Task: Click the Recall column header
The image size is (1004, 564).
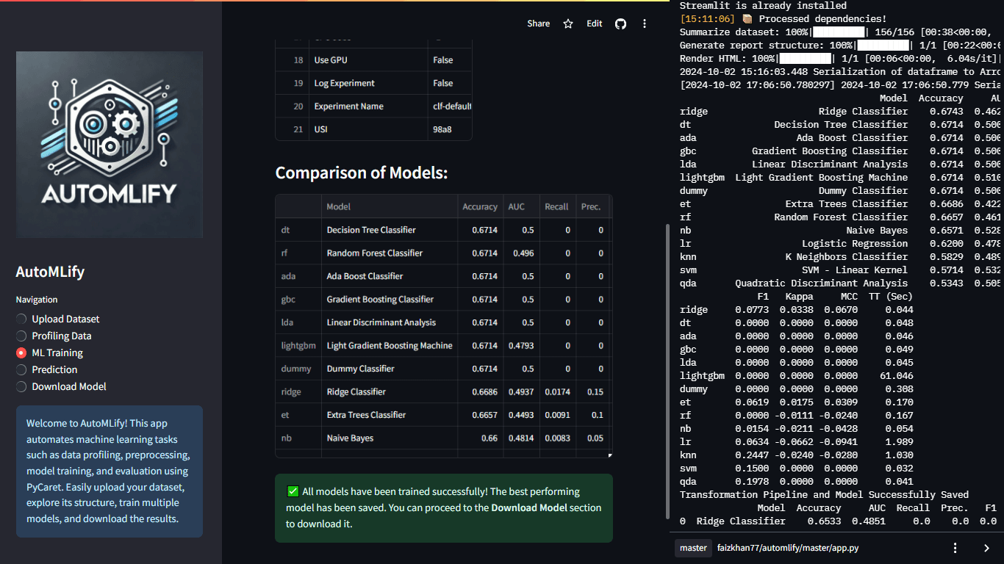Action: [x=556, y=207]
